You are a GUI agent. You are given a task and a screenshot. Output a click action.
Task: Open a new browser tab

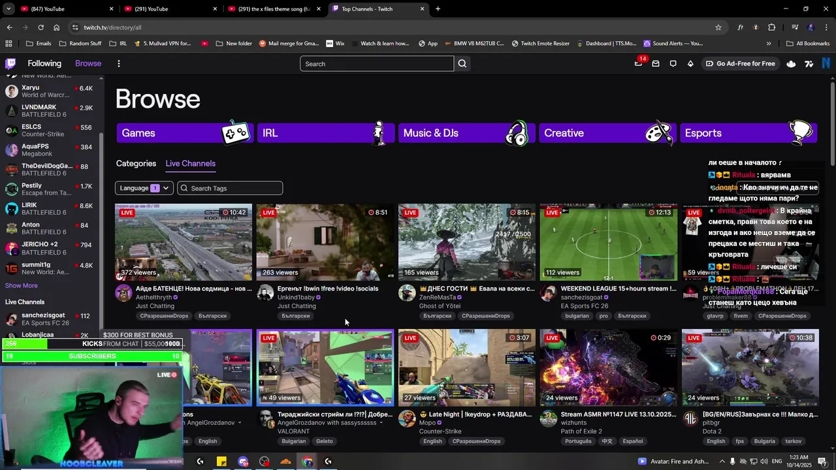438,9
